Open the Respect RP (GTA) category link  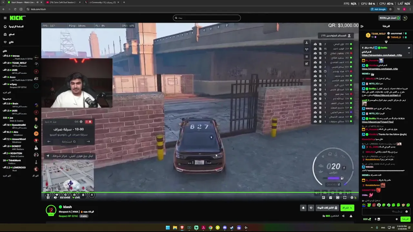[68, 216]
